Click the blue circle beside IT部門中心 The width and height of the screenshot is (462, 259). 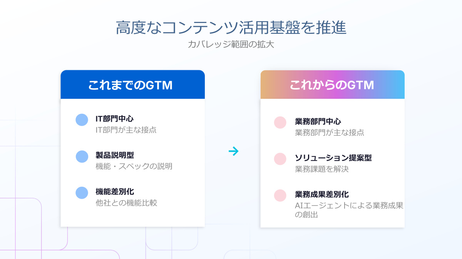coord(82,120)
